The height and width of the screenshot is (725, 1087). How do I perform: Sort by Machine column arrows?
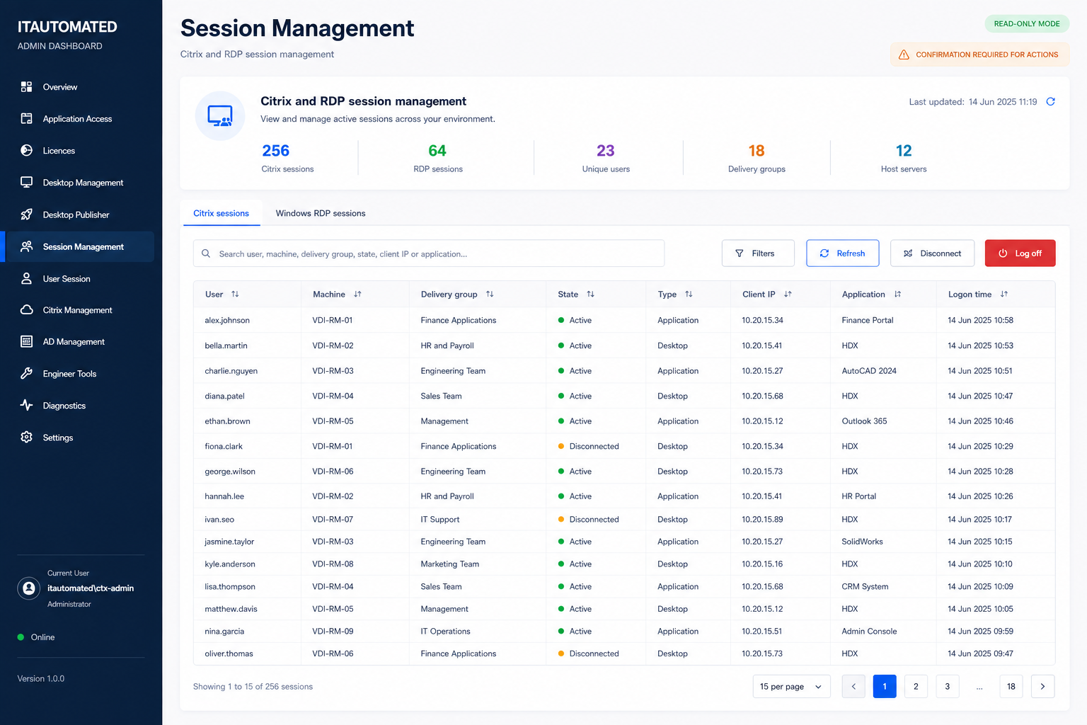coord(357,295)
